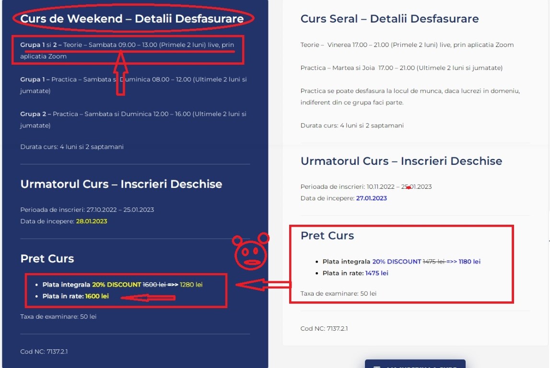Click the evening course start date 27.01.2023
The height and width of the screenshot is (368, 550).
tap(371, 198)
